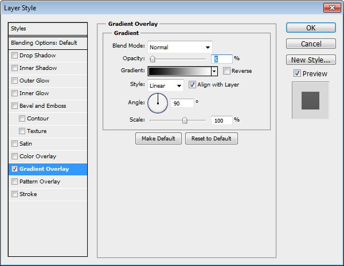Screen dimensions: 344x266
Task: Click the Angle dial control
Action: coord(158,103)
